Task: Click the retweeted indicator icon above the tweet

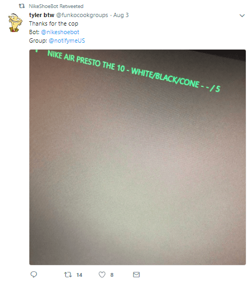Action: 22,6
